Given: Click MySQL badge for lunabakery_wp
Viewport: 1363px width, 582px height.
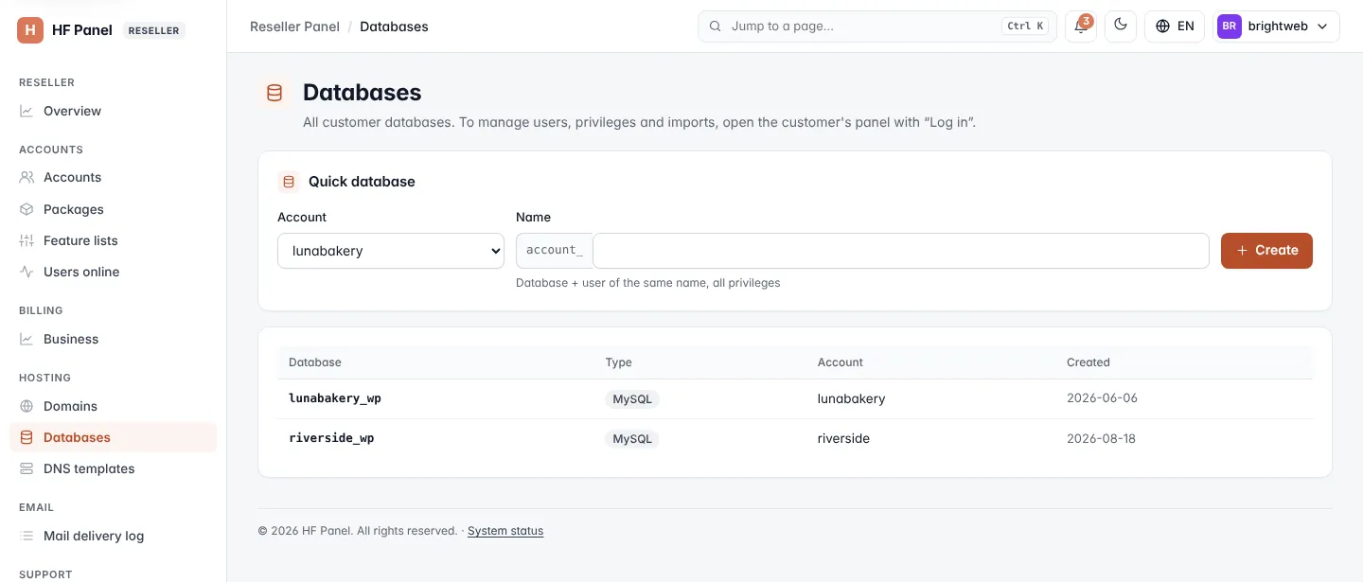Looking at the screenshot, I should [632, 399].
